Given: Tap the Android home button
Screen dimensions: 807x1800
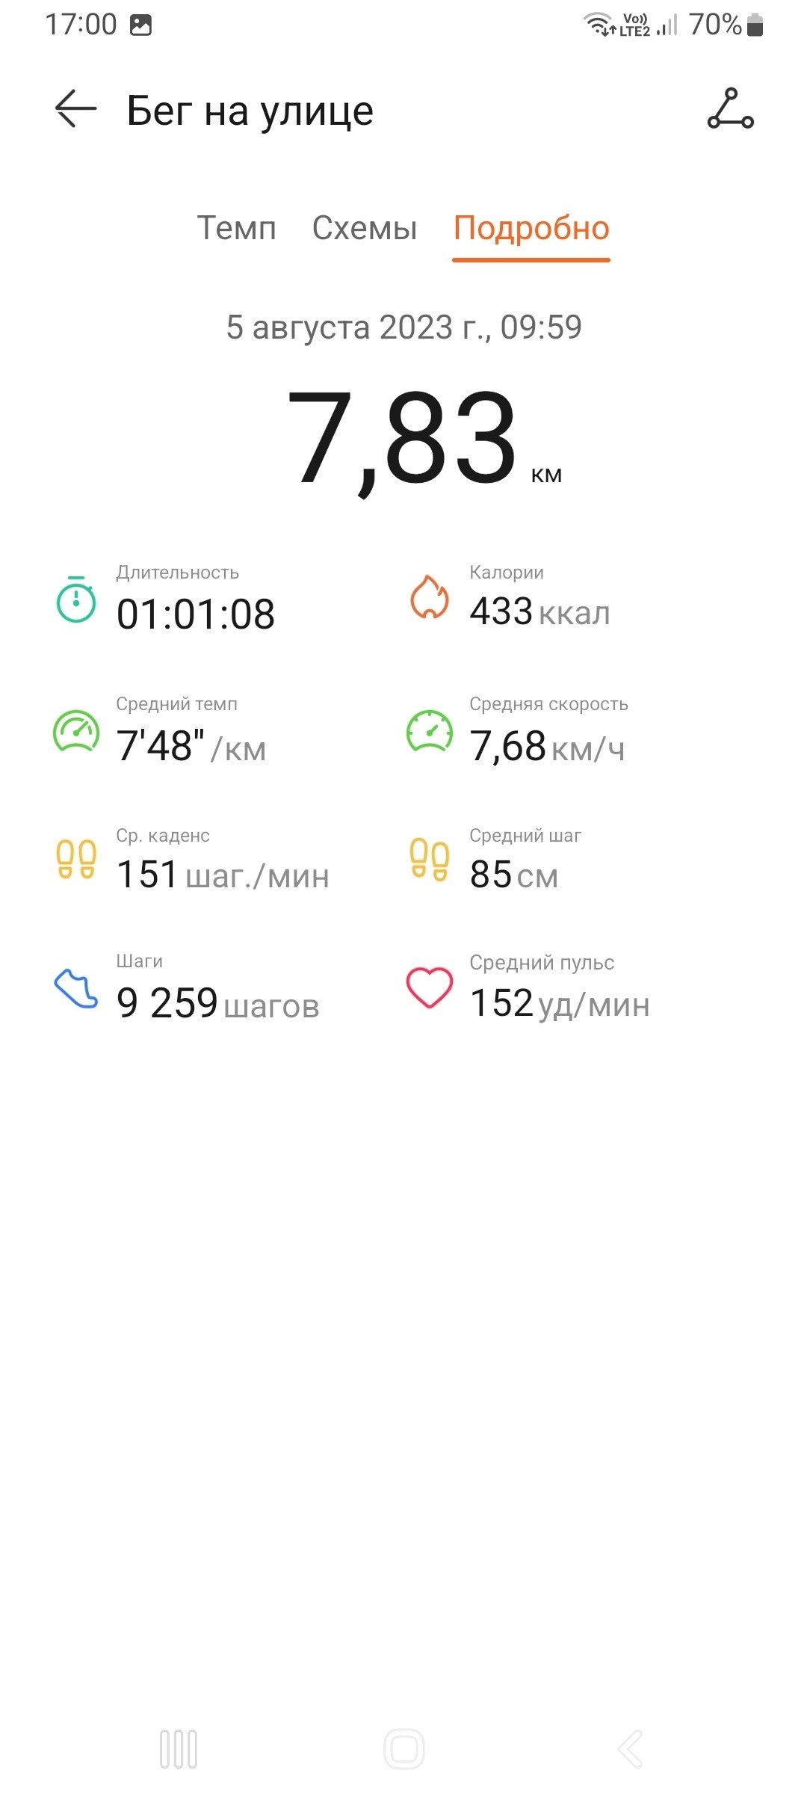Looking at the screenshot, I should click(403, 1749).
